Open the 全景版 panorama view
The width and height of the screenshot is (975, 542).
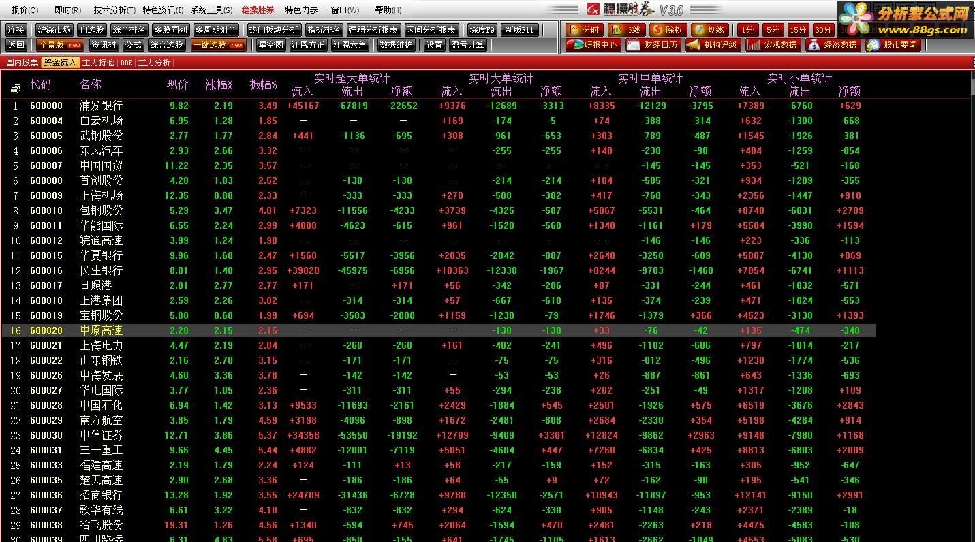(60, 45)
